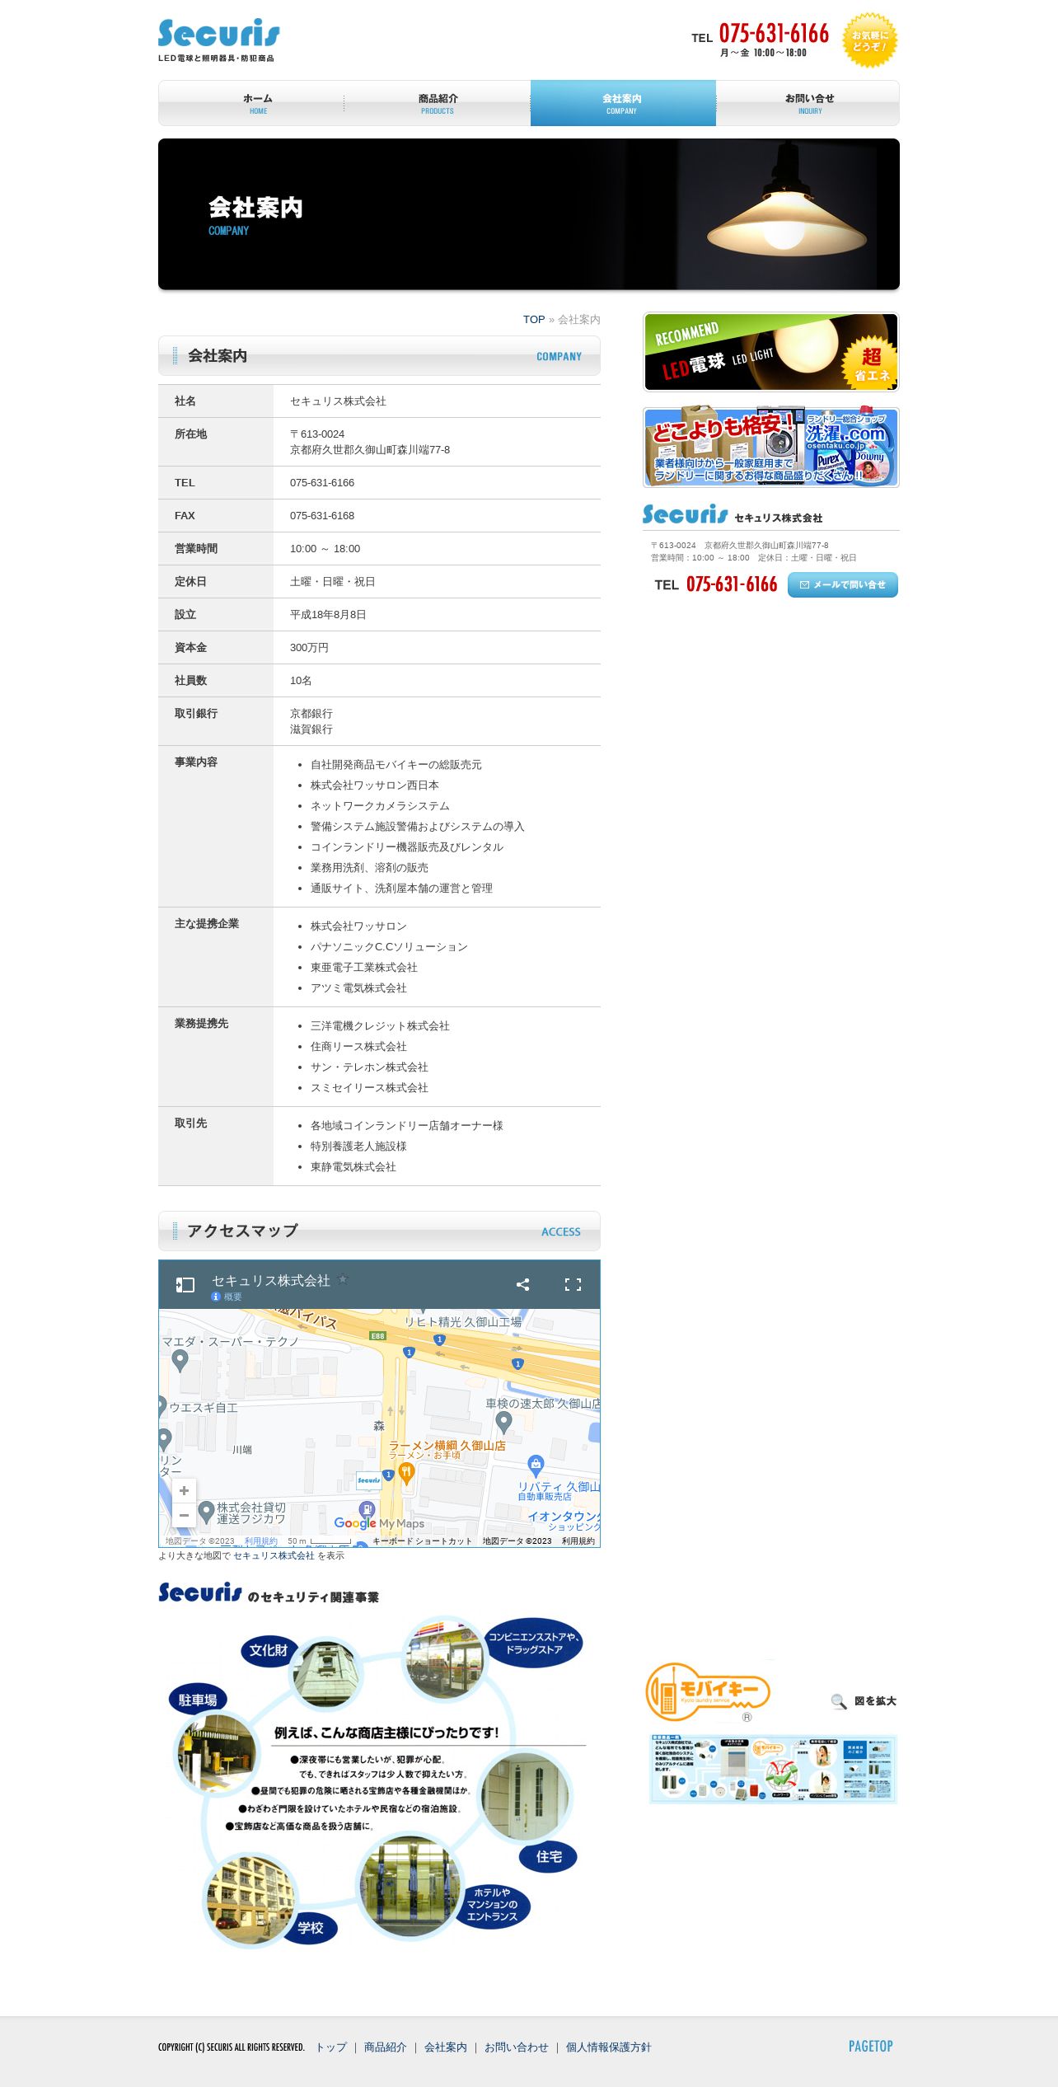Click the 駐車場 circle photo
Viewport: 1058px width, 2087px height.
tap(216, 1753)
